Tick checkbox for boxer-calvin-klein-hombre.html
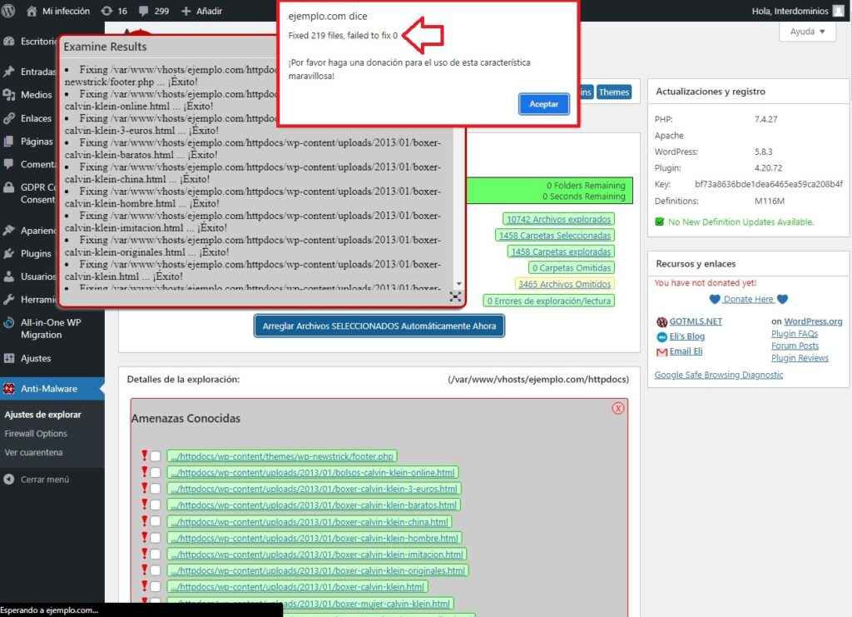 (x=156, y=538)
